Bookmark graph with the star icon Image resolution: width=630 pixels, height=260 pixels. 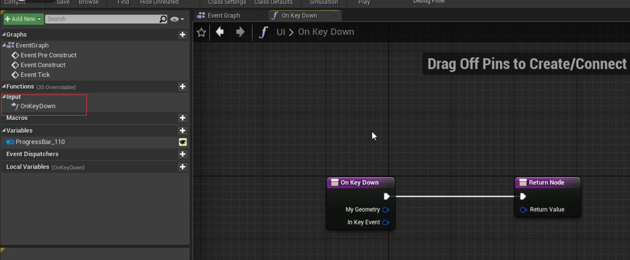click(201, 32)
